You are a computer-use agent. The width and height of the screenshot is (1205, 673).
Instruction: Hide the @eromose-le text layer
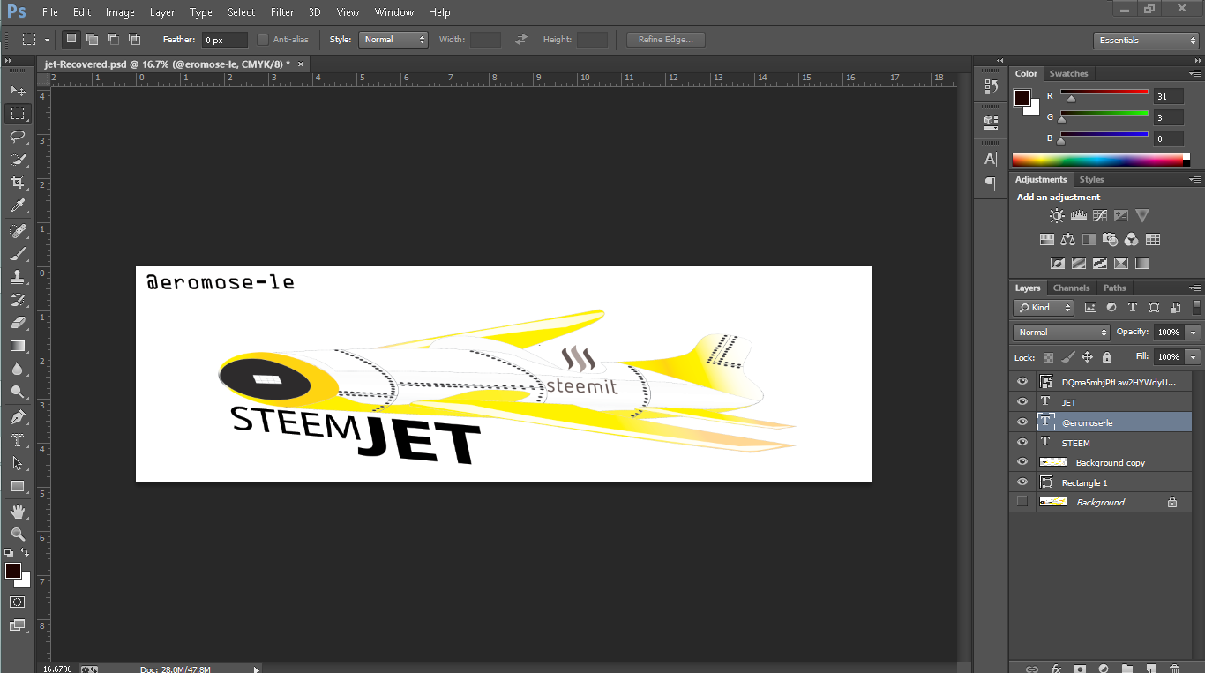(1022, 422)
